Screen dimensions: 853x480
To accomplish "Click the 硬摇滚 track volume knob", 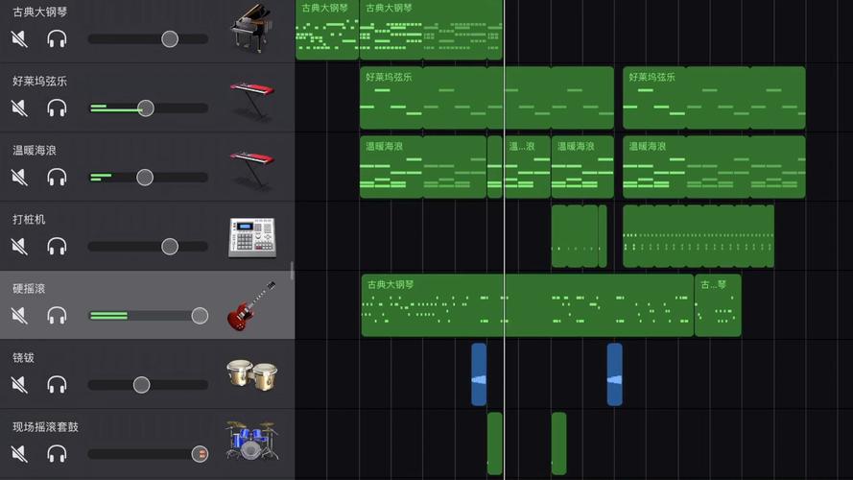I will click(x=200, y=316).
